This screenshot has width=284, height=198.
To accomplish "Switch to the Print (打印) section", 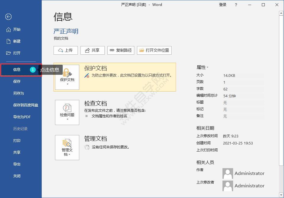I will pyautogui.click(x=17, y=141).
